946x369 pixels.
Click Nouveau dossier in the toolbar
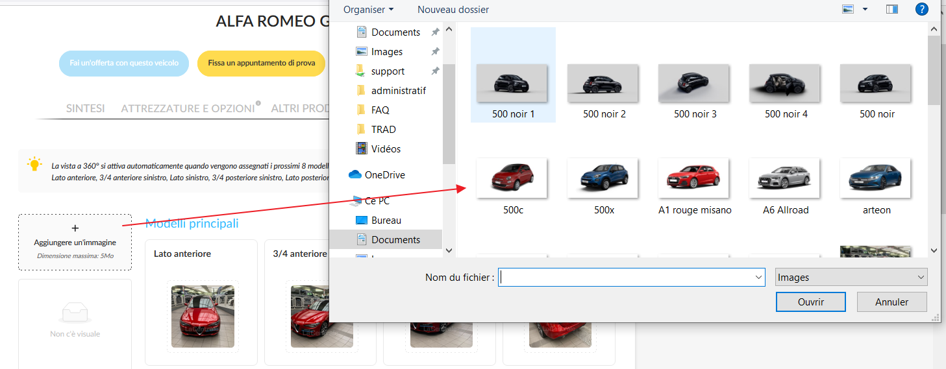(453, 10)
